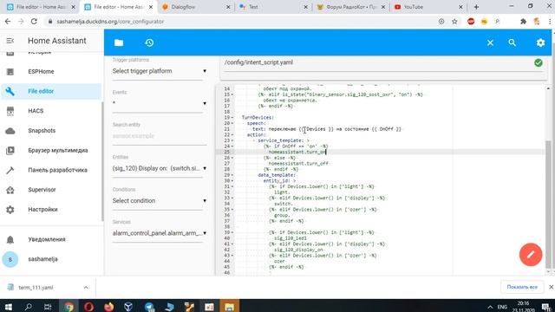This screenshot has height=312, width=555.
Task: Open the Select trigger platform dropdown
Action: (x=160, y=71)
